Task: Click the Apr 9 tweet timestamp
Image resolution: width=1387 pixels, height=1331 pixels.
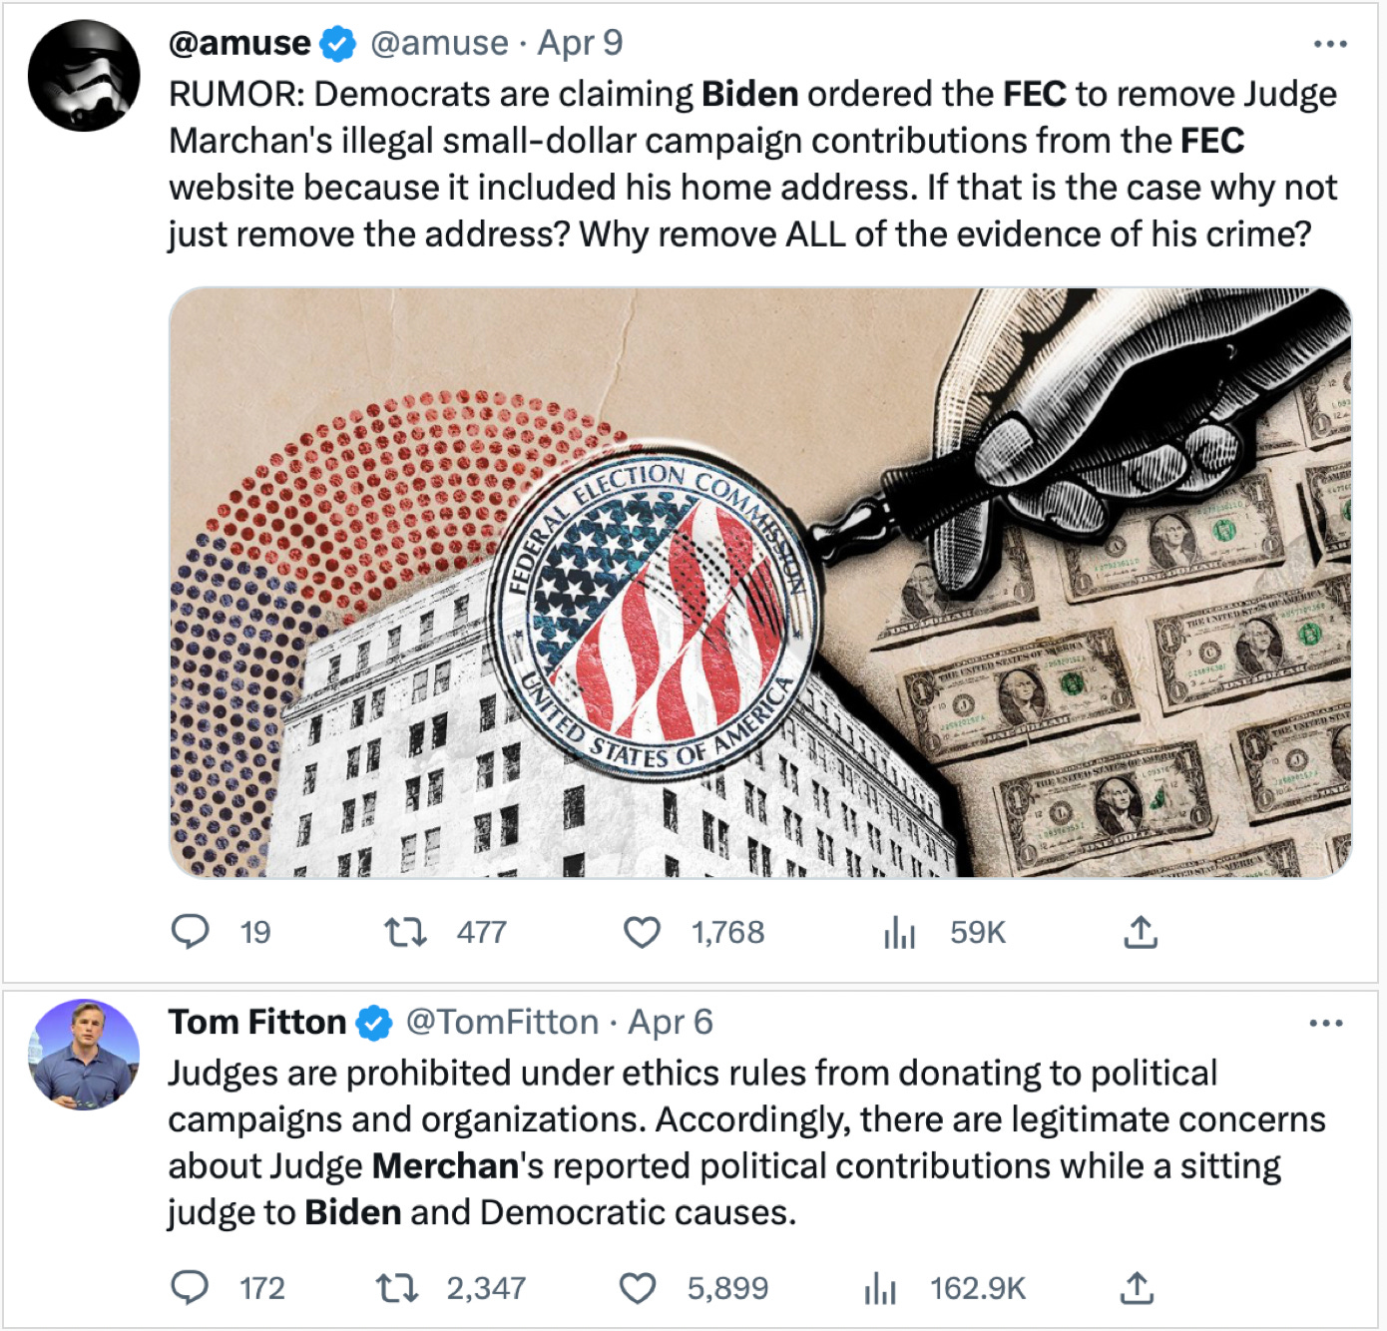Action: pos(580,43)
